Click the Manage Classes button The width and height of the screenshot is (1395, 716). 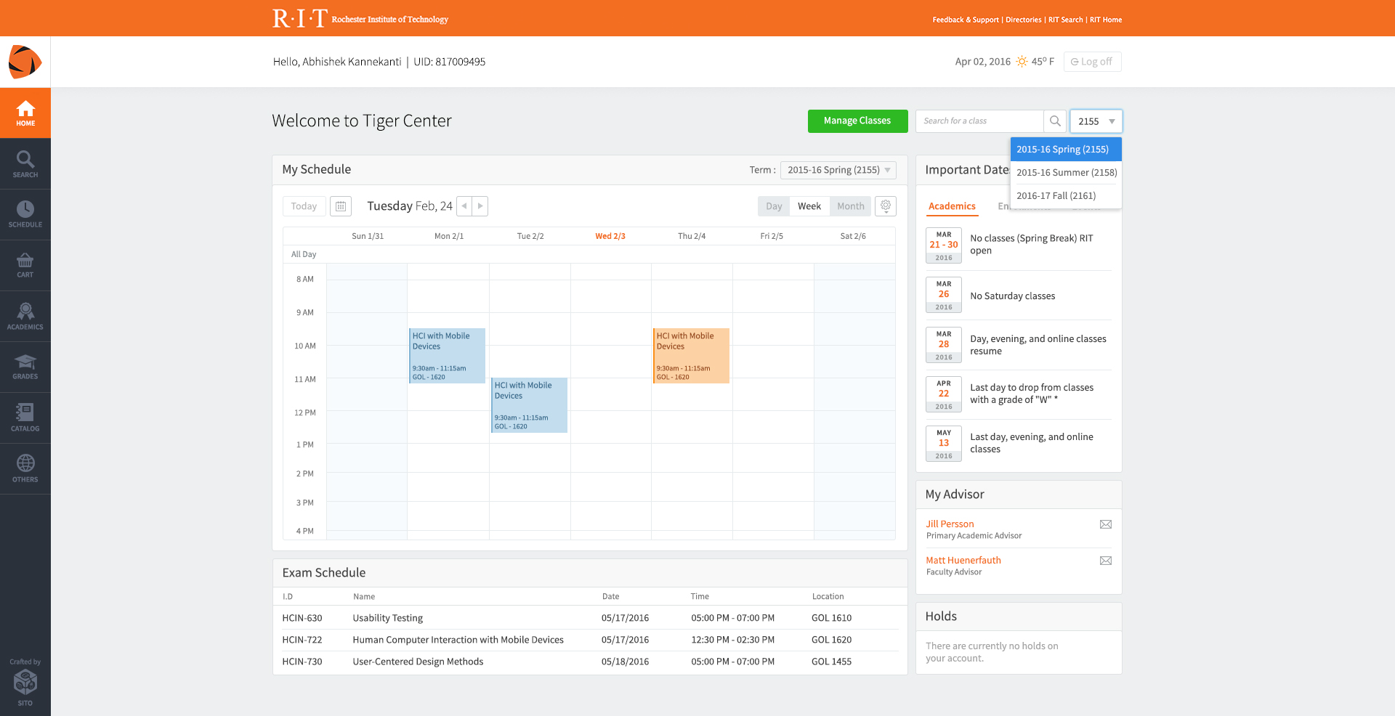coord(857,121)
